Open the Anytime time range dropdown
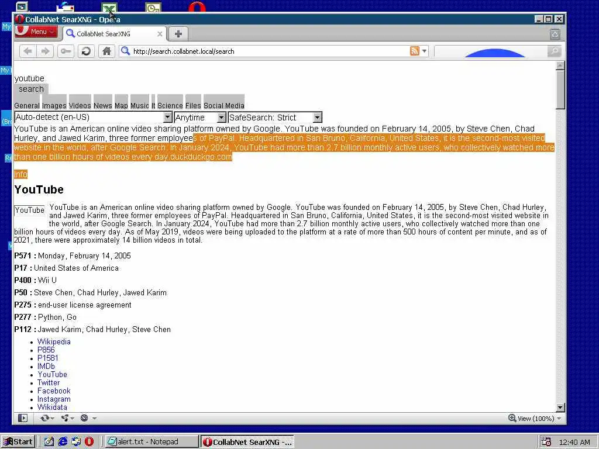Screen dimensions: 599x449 200,117
